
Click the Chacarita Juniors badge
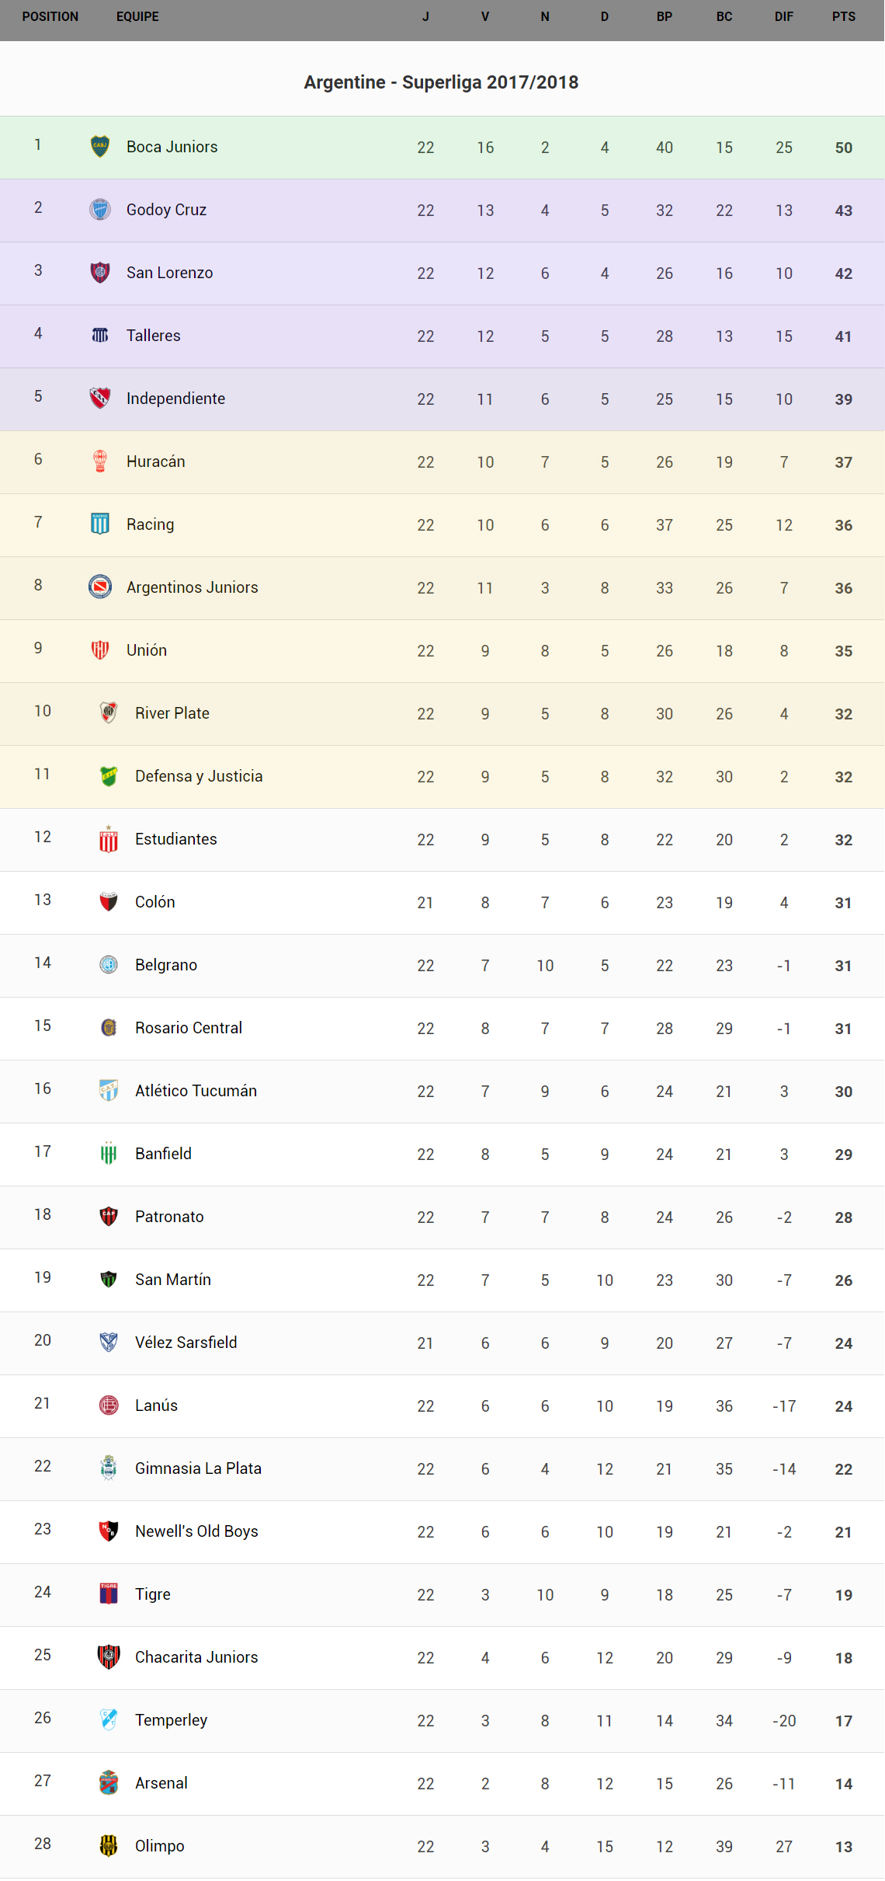[109, 1656]
